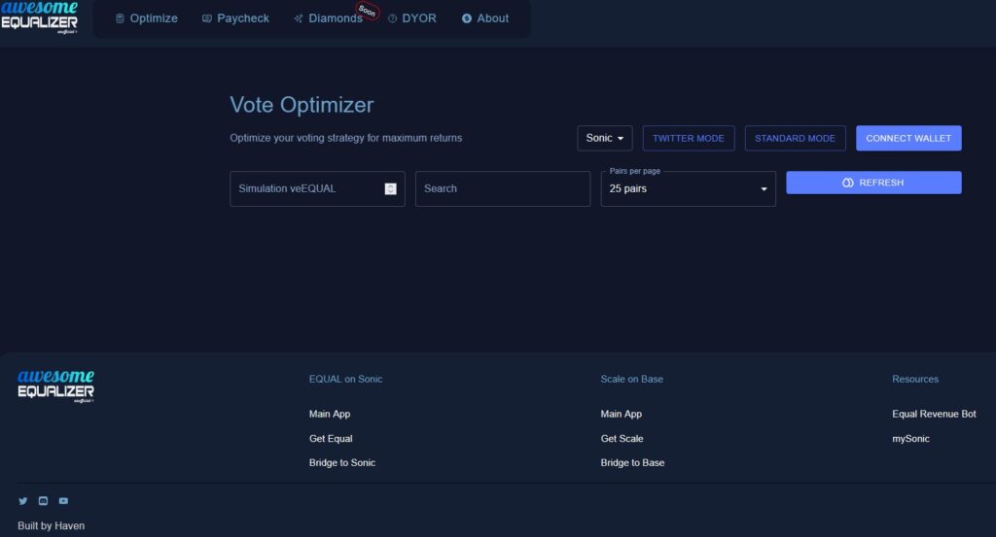Adjust Simulation veEQUAL stepper arrows
This screenshot has width=996, height=537.
tap(390, 188)
